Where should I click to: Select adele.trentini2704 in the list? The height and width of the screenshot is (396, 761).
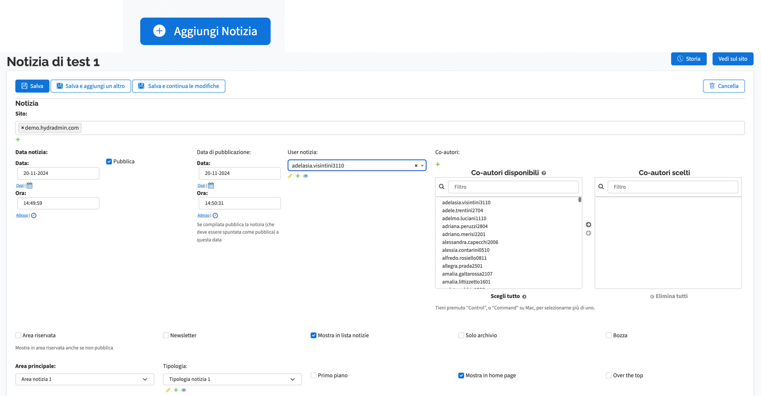tap(463, 210)
